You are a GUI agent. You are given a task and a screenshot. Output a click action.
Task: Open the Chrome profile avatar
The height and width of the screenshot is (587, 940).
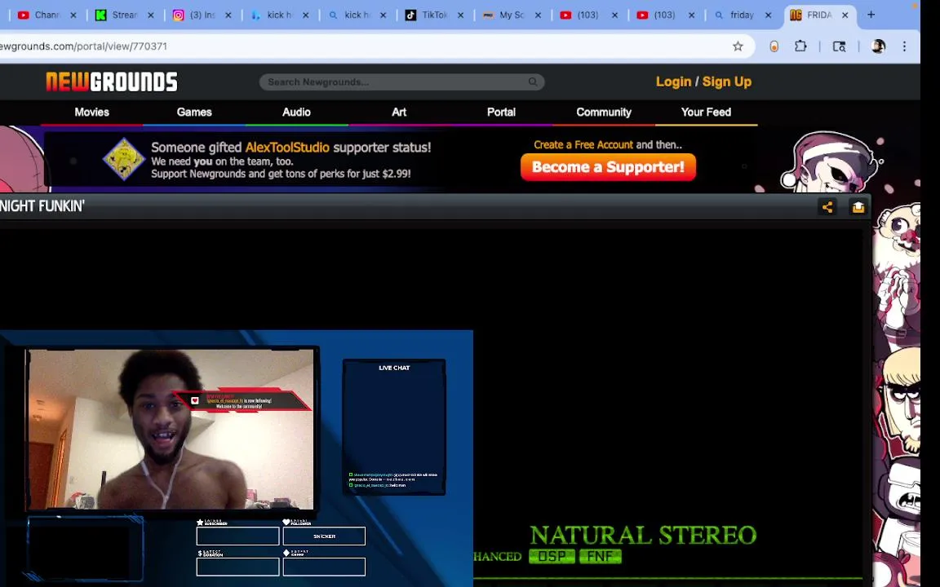pos(878,46)
